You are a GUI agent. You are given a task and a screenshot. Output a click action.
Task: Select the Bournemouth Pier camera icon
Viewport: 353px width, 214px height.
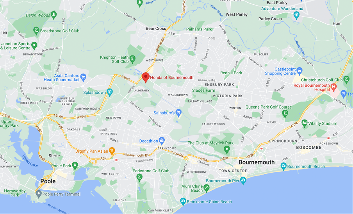(243, 180)
